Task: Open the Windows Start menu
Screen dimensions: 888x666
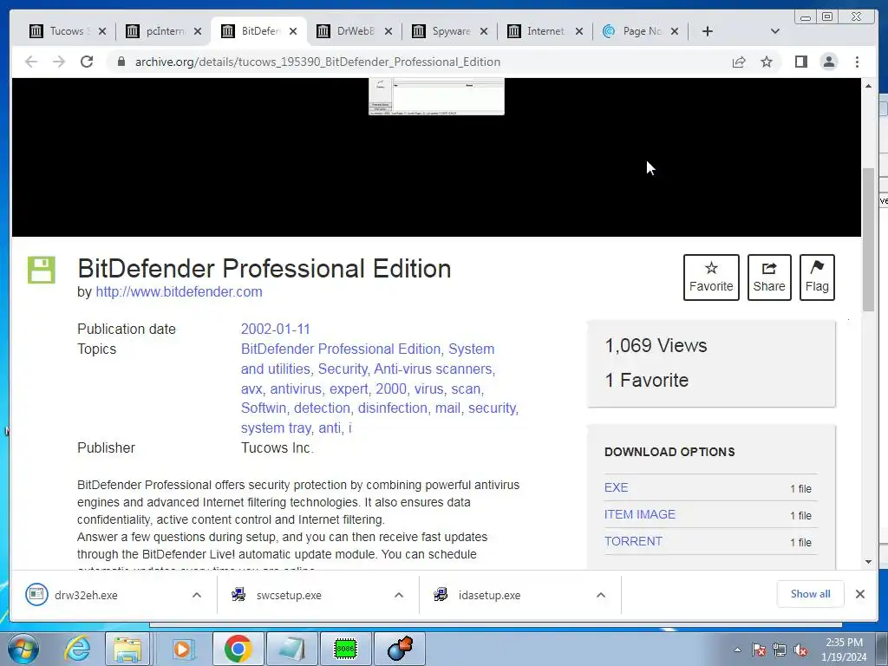Action: click(23, 649)
